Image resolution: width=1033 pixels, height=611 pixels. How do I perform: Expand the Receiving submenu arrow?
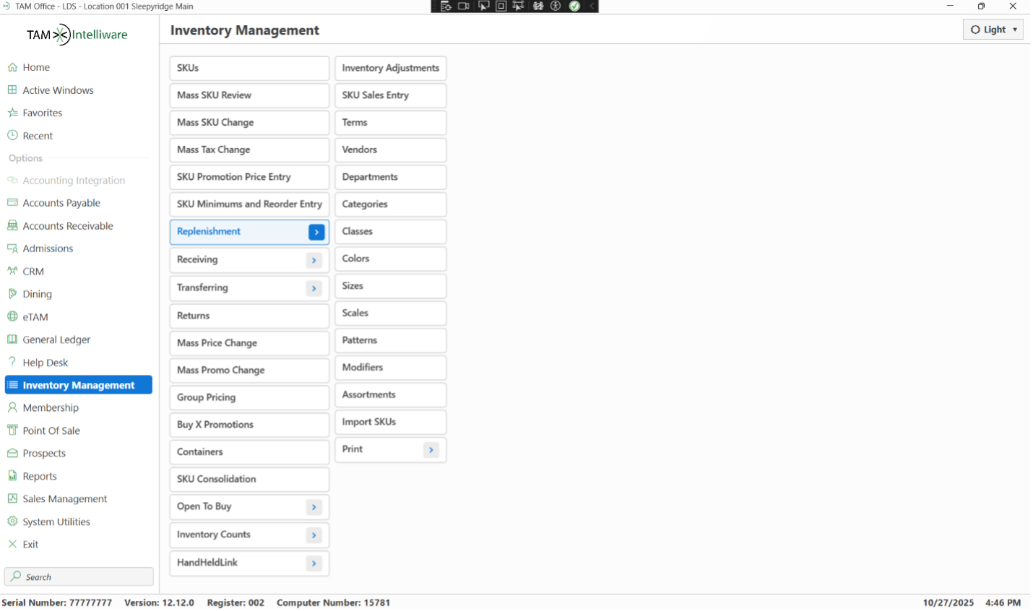[x=314, y=260]
